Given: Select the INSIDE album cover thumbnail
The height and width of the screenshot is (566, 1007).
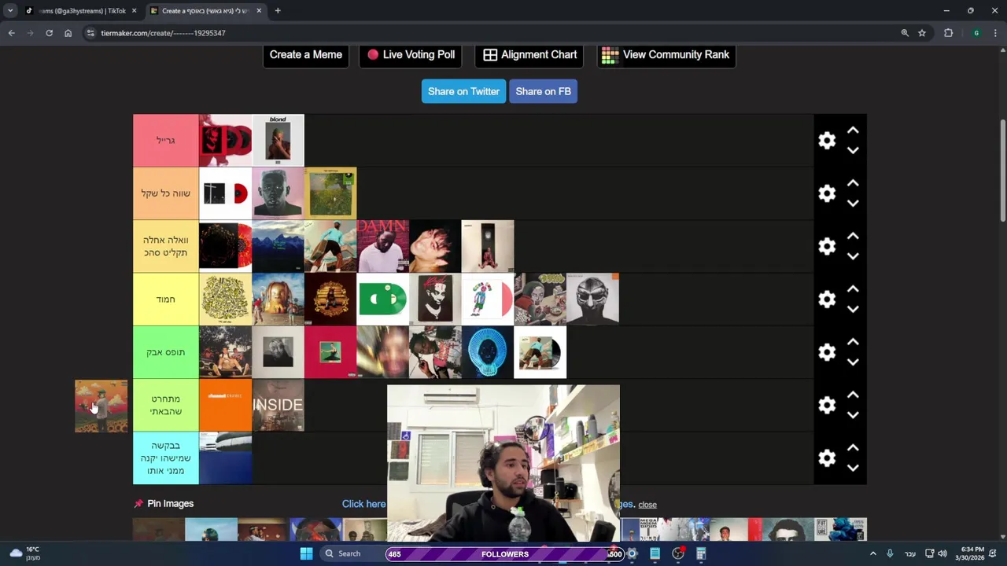Looking at the screenshot, I should coord(278,405).
